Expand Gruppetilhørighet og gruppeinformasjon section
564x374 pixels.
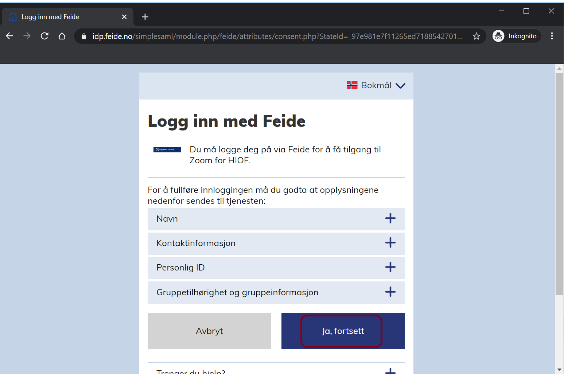[276, 292]
